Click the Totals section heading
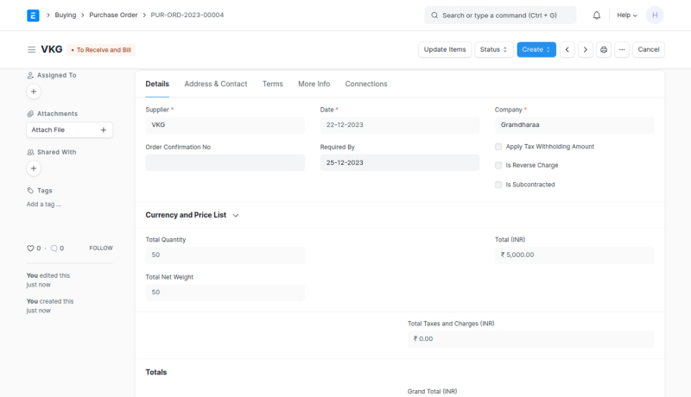The image size is (691, 397). click(x=156, y=372)
